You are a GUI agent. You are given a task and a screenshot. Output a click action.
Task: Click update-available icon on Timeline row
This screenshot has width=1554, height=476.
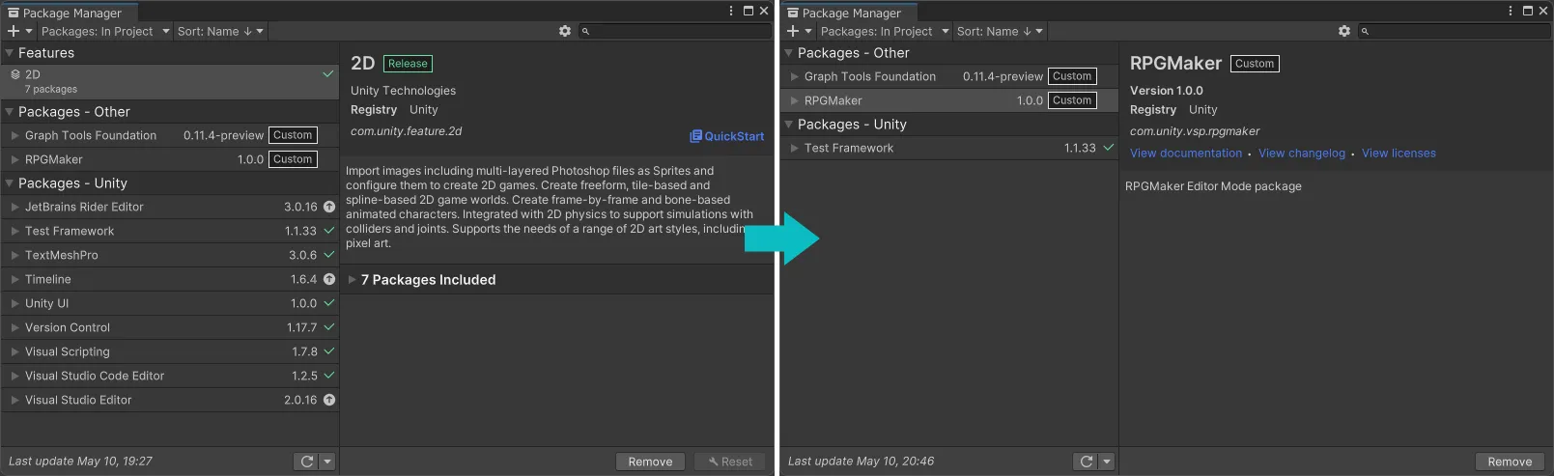click(x=329, y=279)
